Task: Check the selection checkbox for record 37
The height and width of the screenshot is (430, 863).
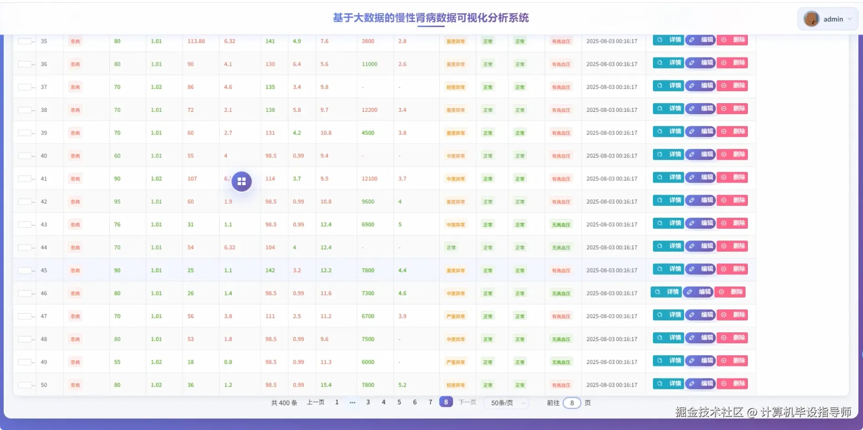Action: (25, 87)
